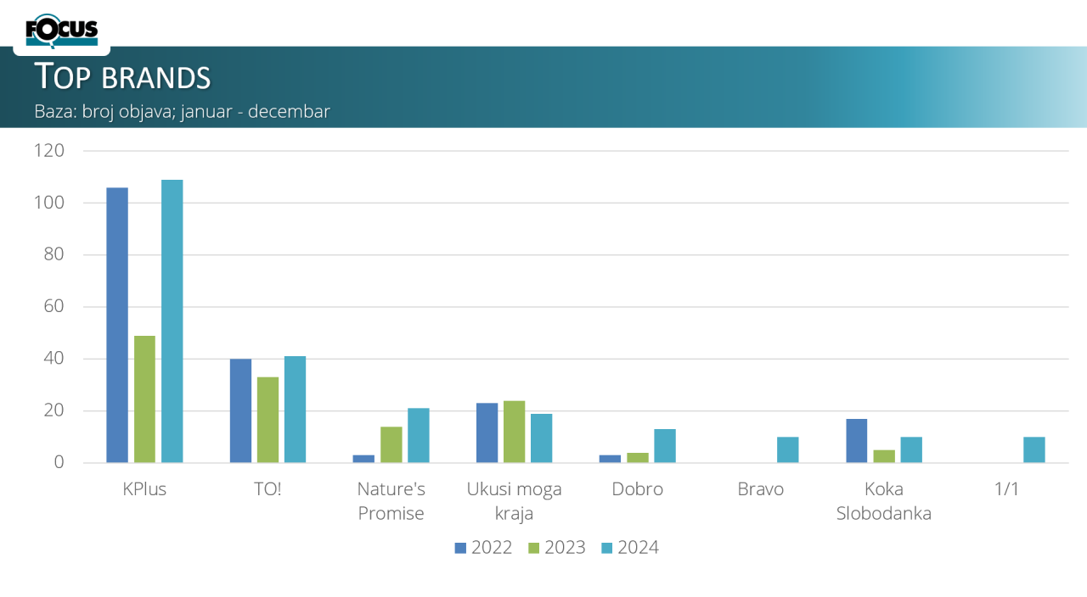Select the 2022 legend label
1087x597 pixels.
coord(492,548)
